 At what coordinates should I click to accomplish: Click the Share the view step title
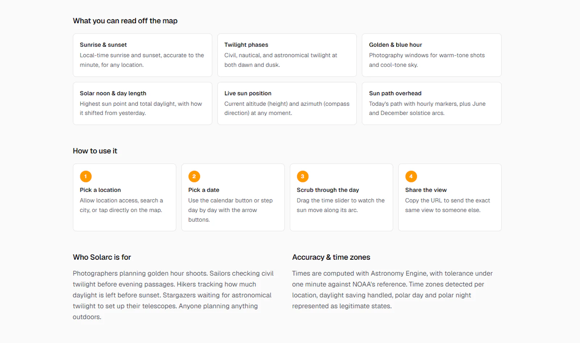pyautogui.click(x=426, y=190)
